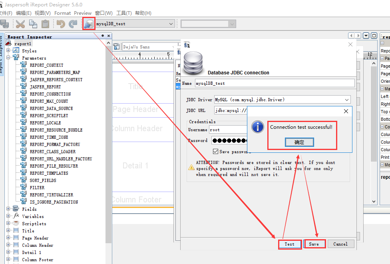Screen dimensions: 390x264
Task: Expand the Scriptlets tree node
Action: coord(8,223)
